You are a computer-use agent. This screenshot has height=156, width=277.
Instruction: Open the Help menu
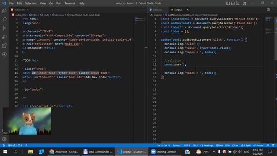(81, 3)
